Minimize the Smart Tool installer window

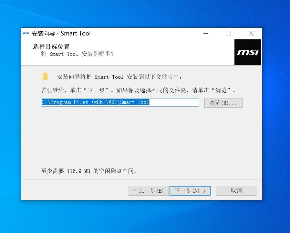[206, 34]
